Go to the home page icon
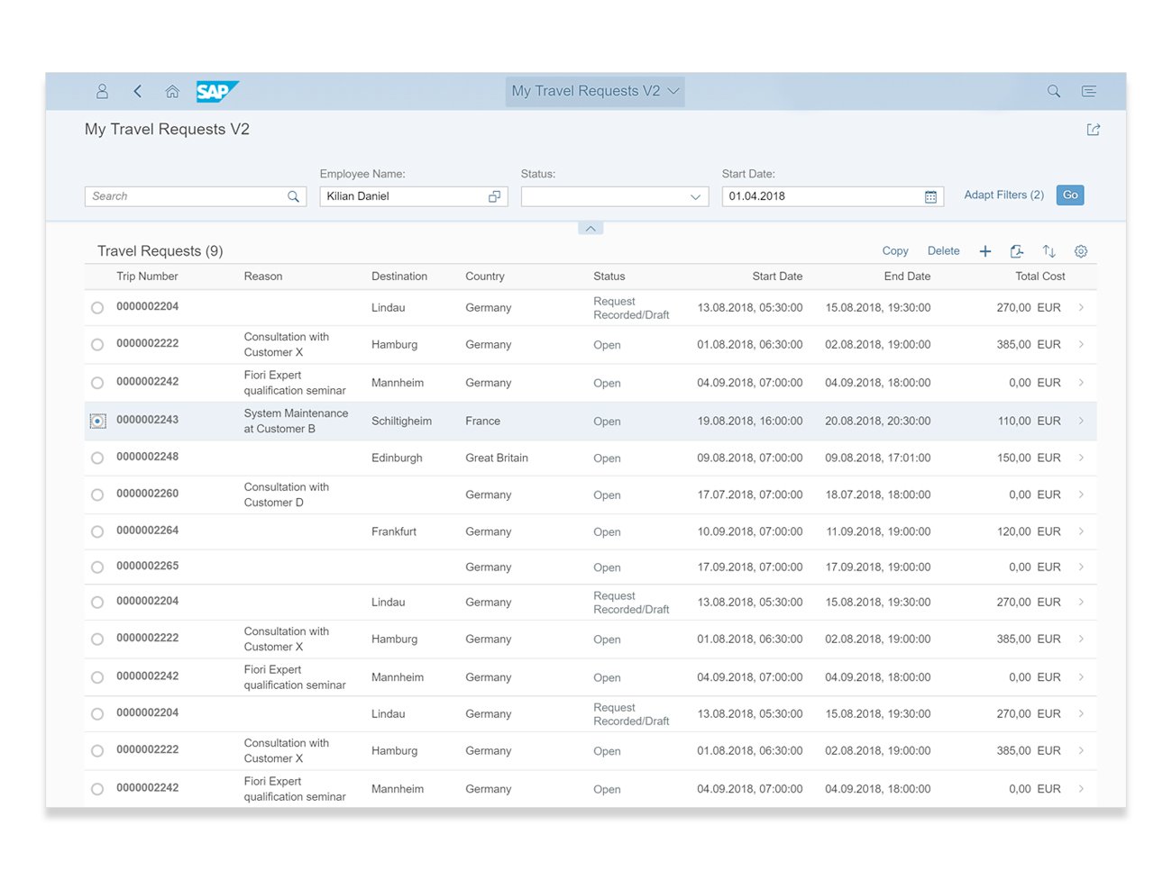1172x880 pixels. (172, 91)
